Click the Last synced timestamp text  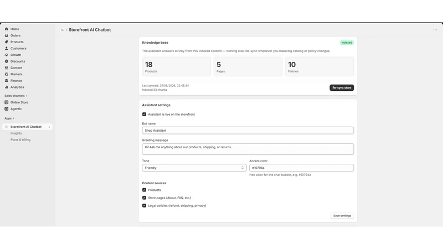[x=165, y=86]
